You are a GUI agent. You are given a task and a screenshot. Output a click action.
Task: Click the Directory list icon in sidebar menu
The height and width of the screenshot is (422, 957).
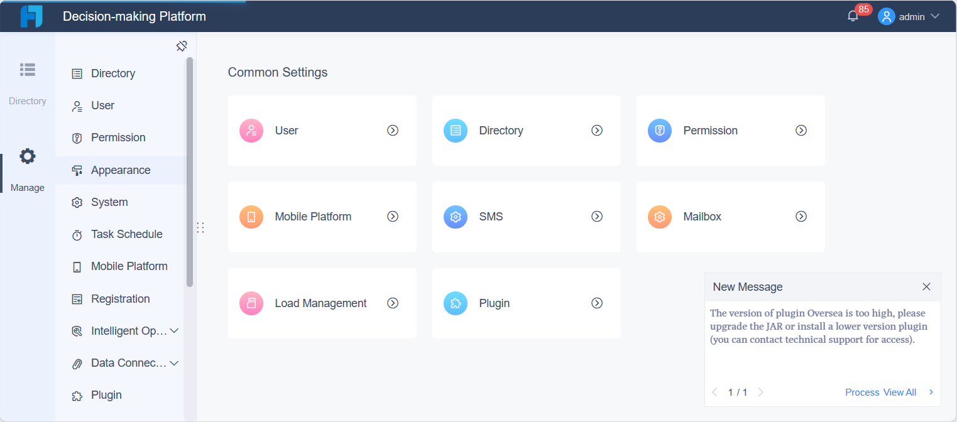[x=77, y=74]
